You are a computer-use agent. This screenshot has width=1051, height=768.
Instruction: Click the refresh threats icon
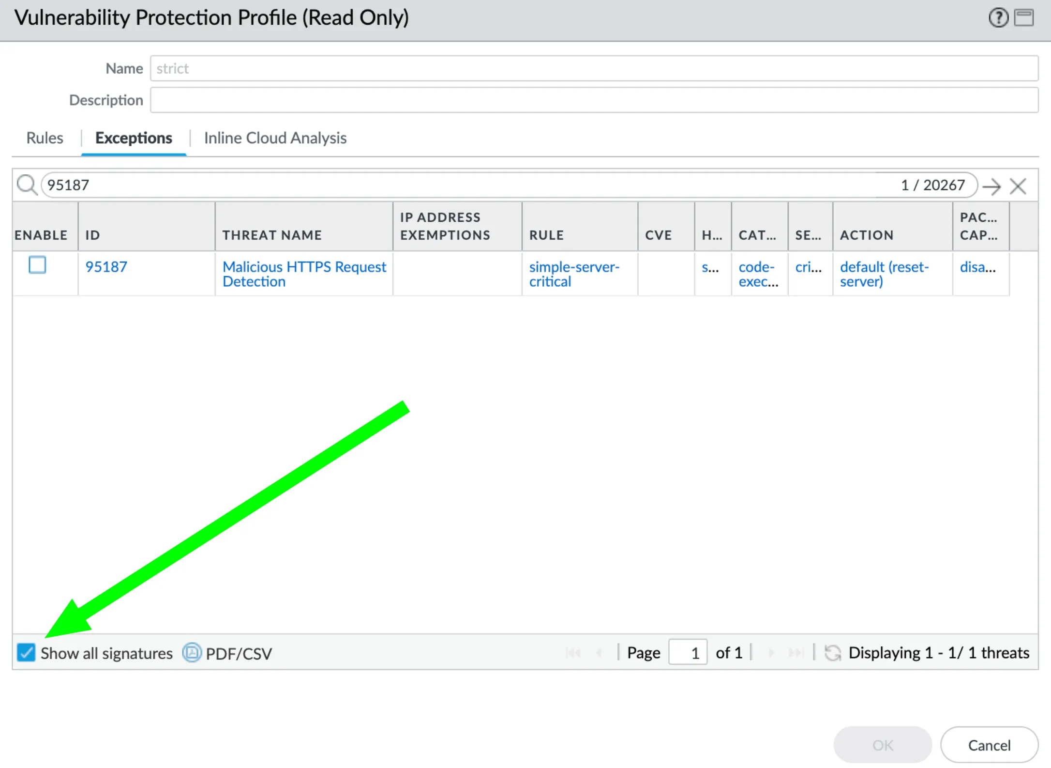(832, 653)
